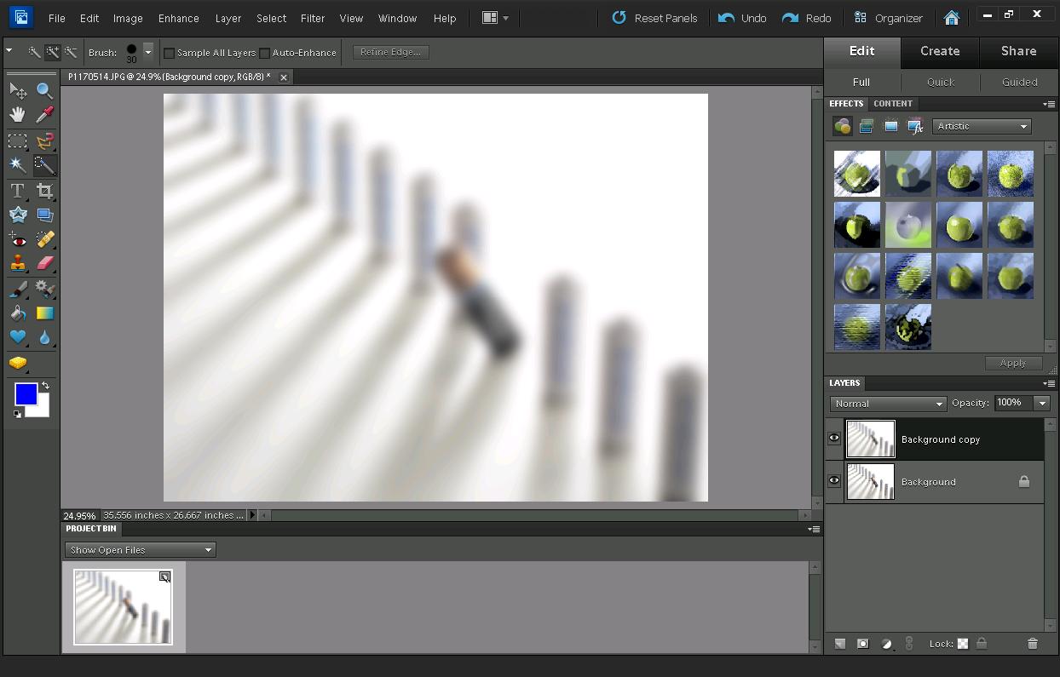Choose the Horizontal Type tool
This screenshot has width=1060, height=677.
tap(18, 191)
